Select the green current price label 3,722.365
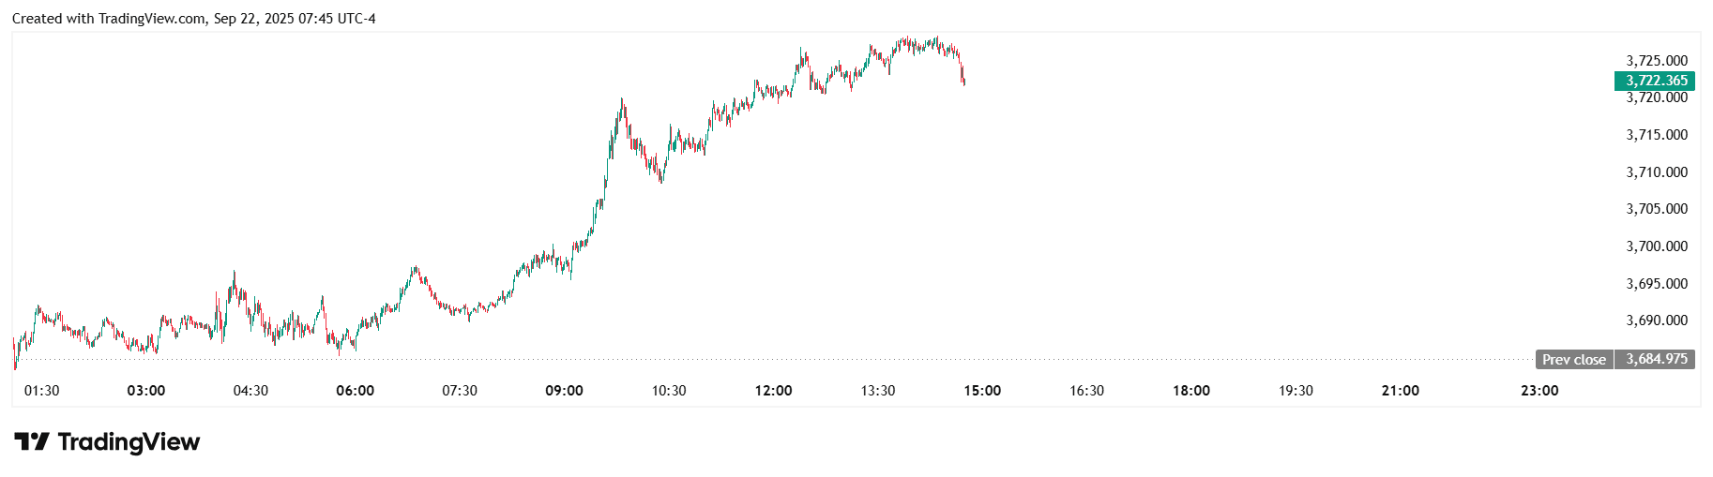The height and width of the screenshot is (477, 1713). 1656,81
